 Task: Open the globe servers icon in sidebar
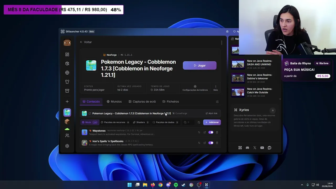tap(67, 73)
